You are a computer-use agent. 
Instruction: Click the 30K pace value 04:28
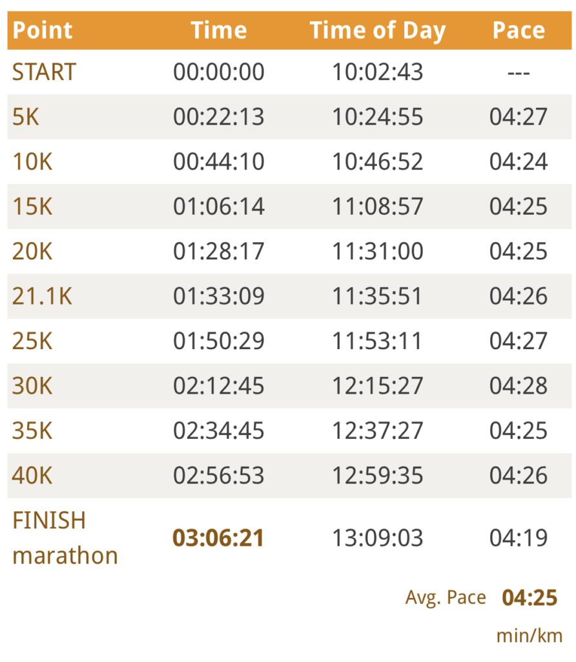pos(519,386)
